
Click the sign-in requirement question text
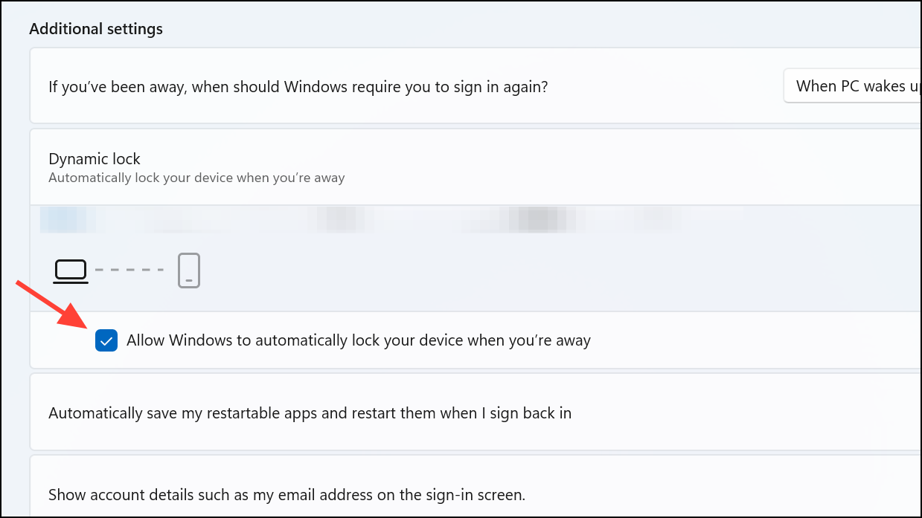(x=298, y=87)
